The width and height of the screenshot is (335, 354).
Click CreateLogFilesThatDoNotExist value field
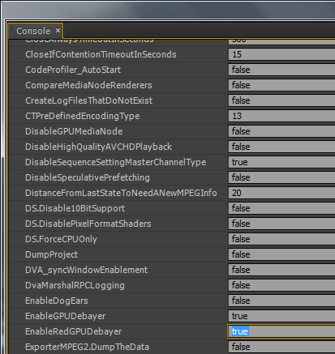(x=281, y=100)
